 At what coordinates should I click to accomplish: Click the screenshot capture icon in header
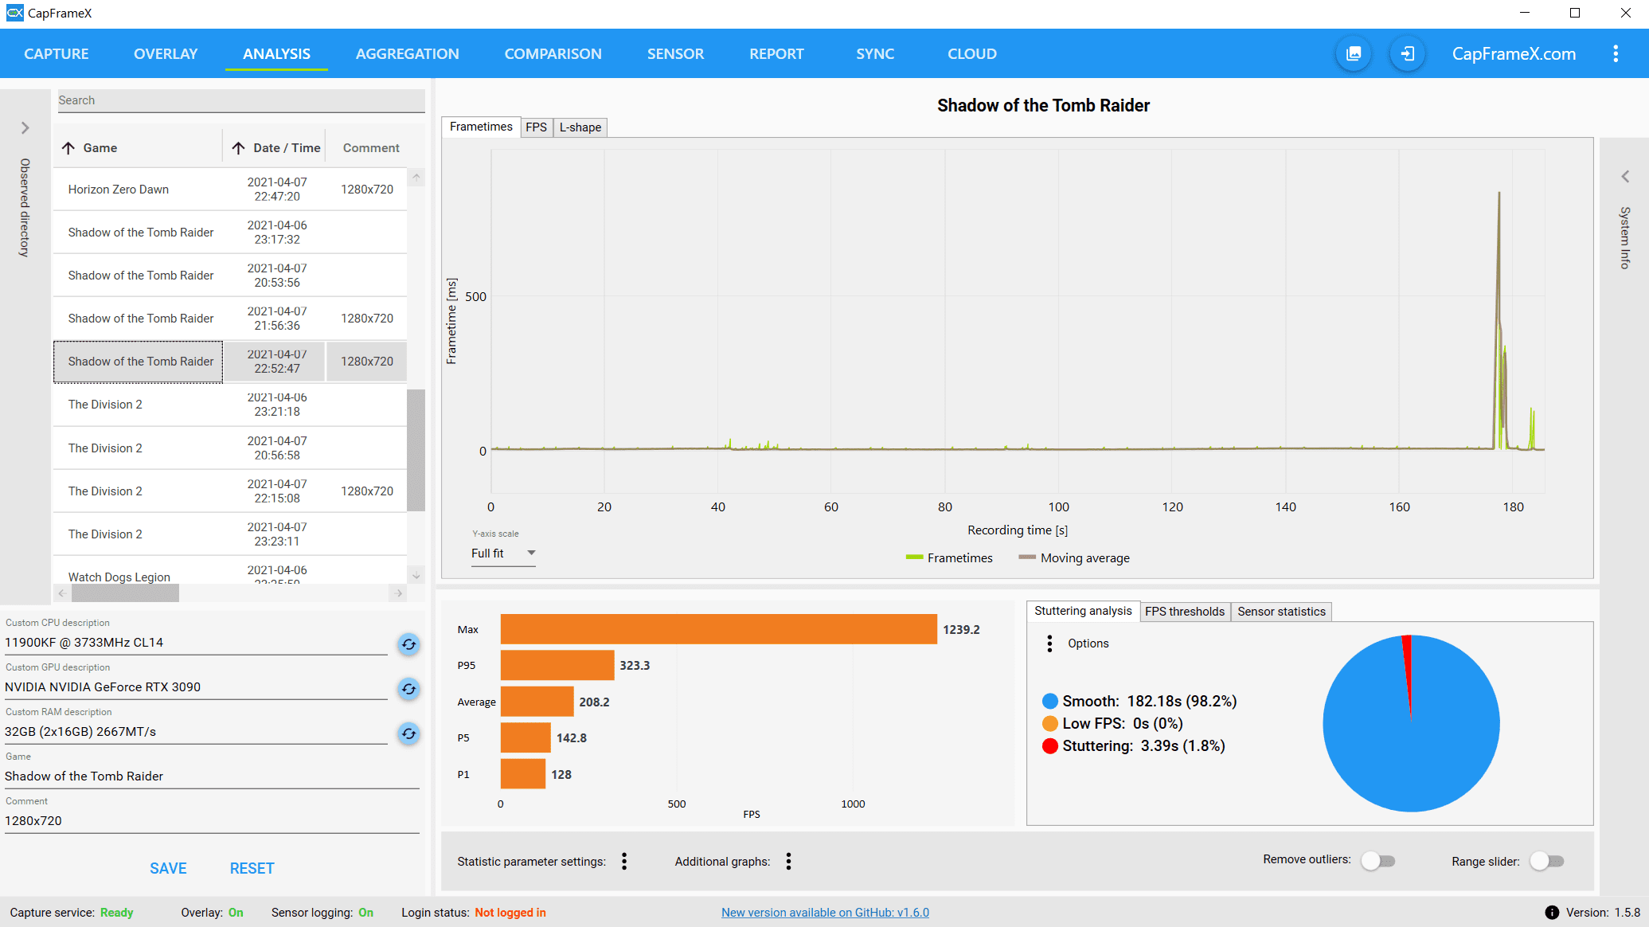point(1353,54)
